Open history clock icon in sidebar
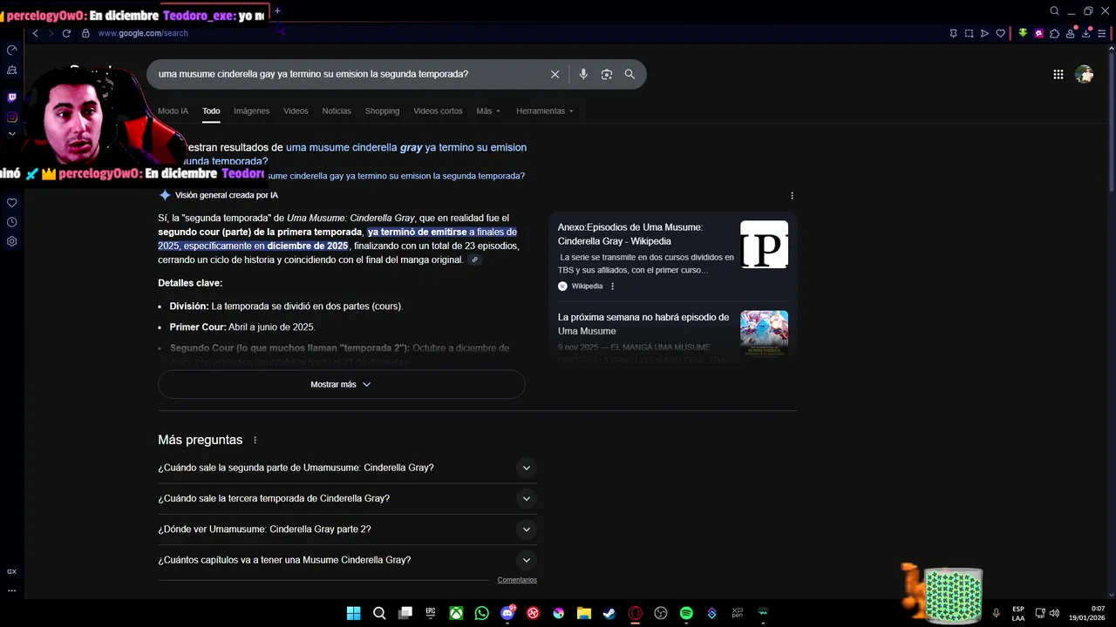This screenshot has height=627, width=1116. click(11, 222)
